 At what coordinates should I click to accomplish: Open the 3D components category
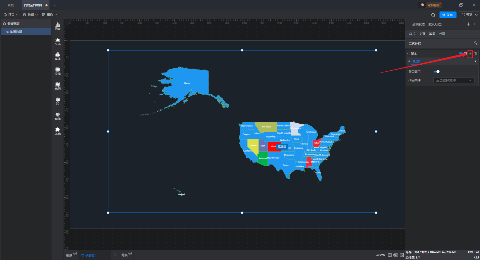pos(57,101)
